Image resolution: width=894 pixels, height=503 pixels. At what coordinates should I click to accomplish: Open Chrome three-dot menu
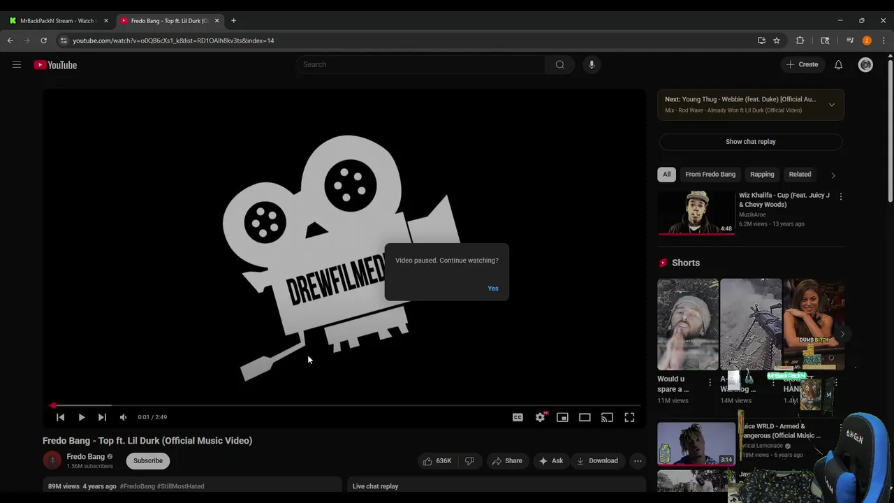pos(884,41)
